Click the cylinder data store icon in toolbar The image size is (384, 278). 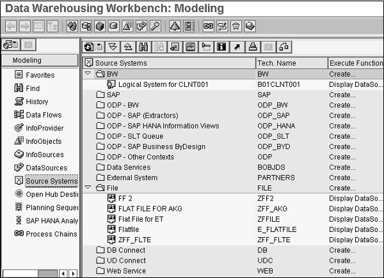(x=114, y=26)
